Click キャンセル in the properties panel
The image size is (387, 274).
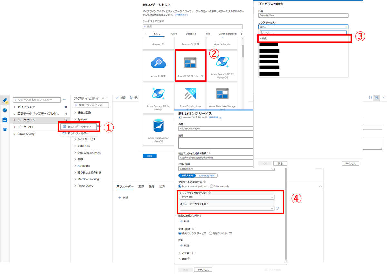click(x=350, y=164)
